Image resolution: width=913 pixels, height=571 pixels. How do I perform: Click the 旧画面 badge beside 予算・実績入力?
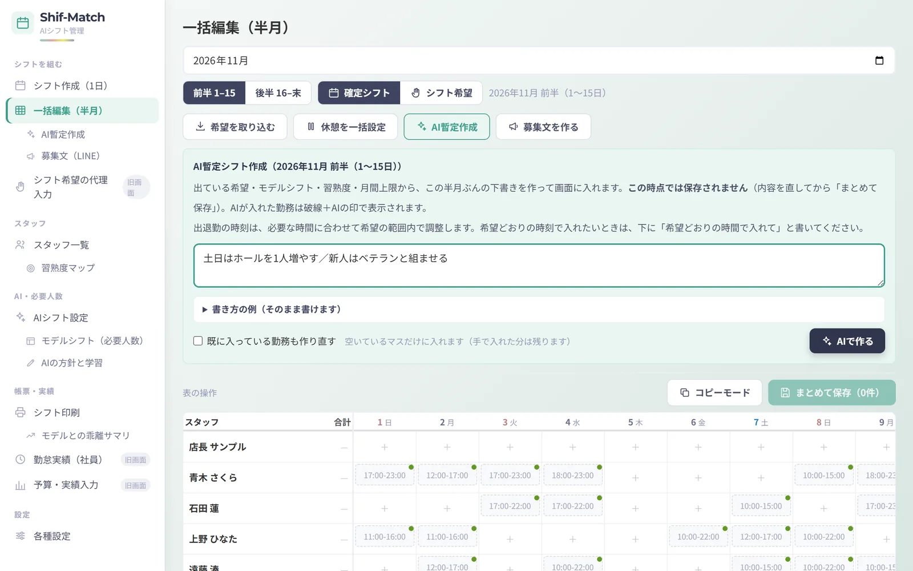click(136, 485)
